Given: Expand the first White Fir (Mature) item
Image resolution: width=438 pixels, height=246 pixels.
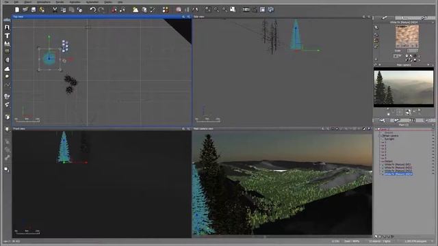Looking at the screenshot, I should (x=383, y=165).
